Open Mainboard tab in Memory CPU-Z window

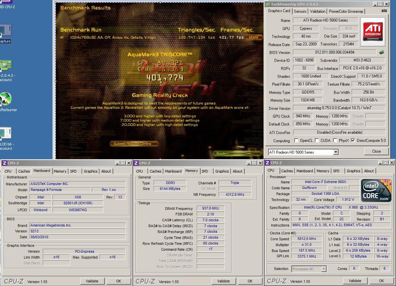tap(173, 171)
